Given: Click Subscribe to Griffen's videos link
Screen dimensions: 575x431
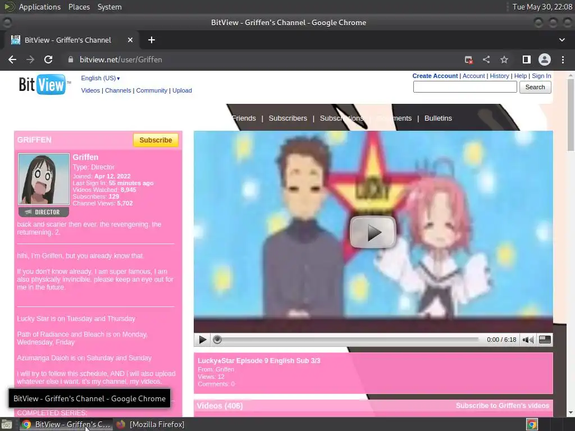Looking at the screenshot, I should [503, 406].
